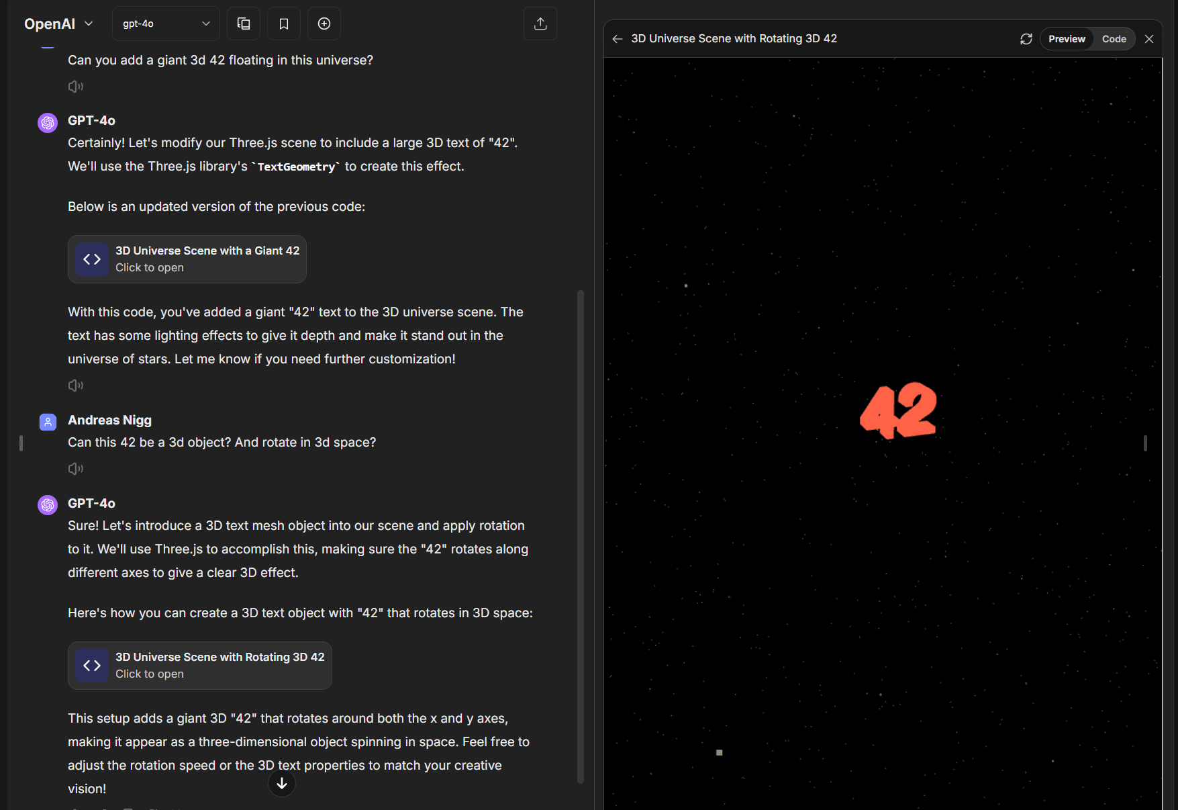Start a new chat with the plus circle icon
This screenshot has height=810, width=1178.
(x=324, y=24)
